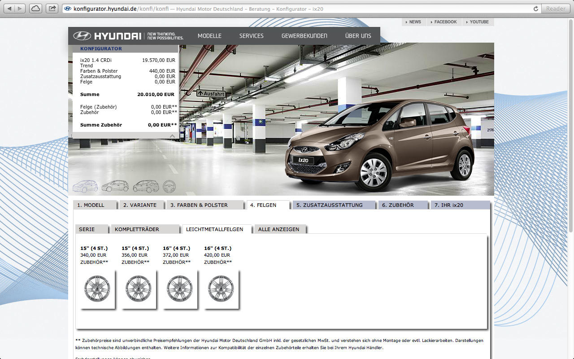
Task: Go to step 3. FARBEN & POLSTER tab
Action: point(205,205)
